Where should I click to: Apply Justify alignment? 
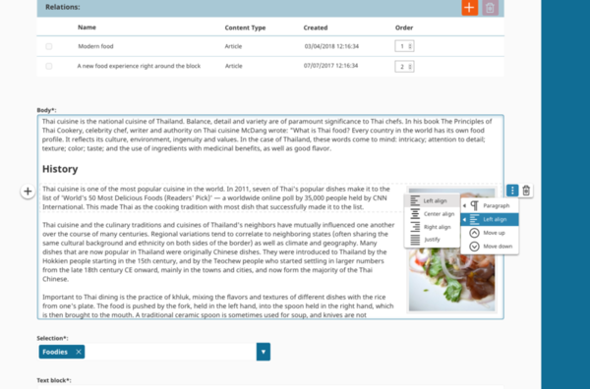click(432, 240)
